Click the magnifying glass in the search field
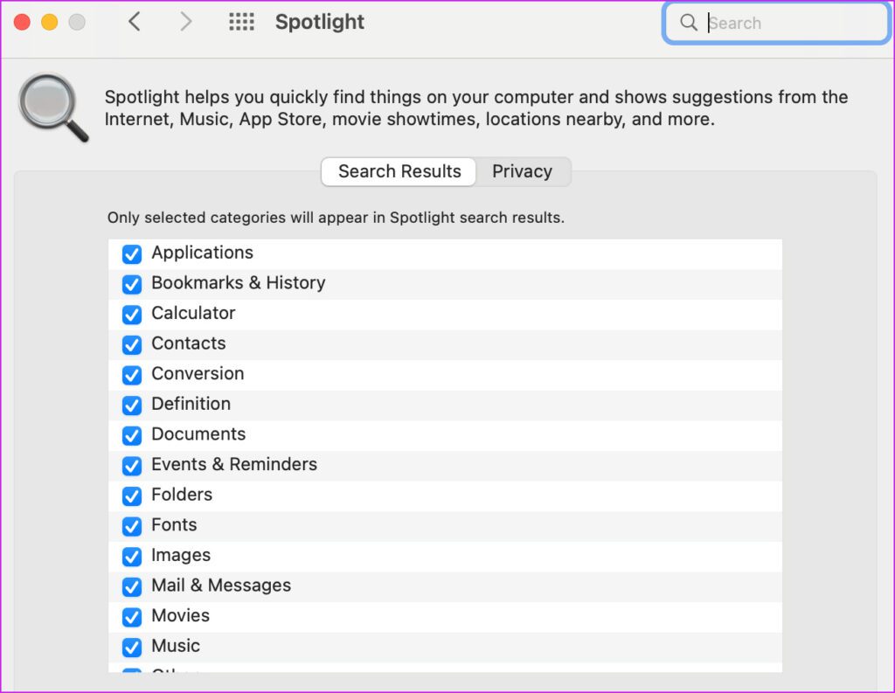The image size is (895, 693). coord(690,23)
